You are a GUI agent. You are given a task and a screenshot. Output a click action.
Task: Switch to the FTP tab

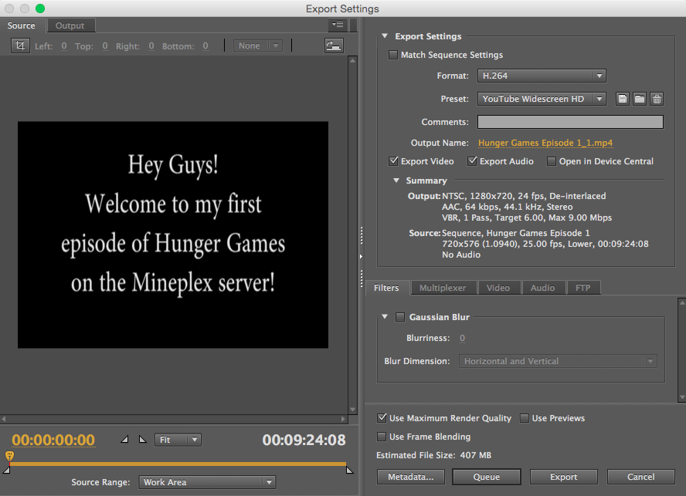coord(582,288)
